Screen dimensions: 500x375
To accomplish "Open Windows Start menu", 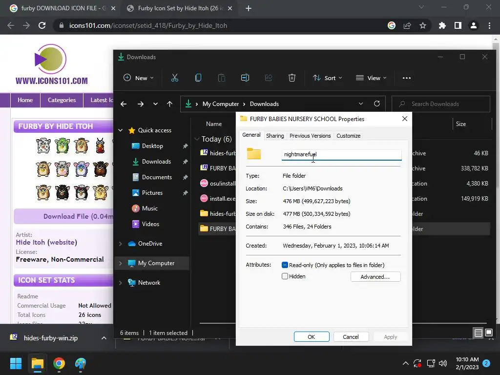I will 16,363.
